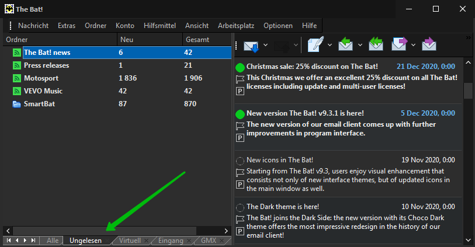Click P park icon on Christmas sale message

tap(240, 91)
